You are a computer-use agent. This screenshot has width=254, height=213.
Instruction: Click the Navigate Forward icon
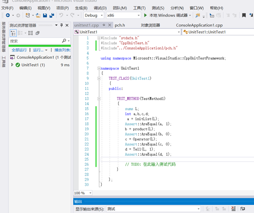pos(18,16)
